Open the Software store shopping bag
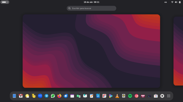This screenshot has width=183, height=102. coord(156,96)
